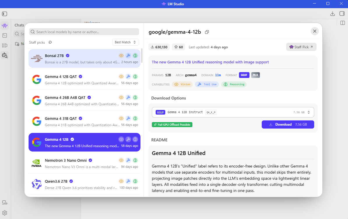Click the Gemma 4 12B Unified heading

pos(179,153)
